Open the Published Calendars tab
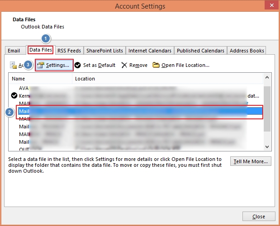Viewport: 280px width, 226px height. (200, 51)
